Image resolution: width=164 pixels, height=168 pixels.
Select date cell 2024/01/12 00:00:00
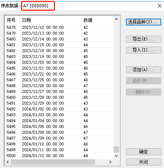click(43, 156)
